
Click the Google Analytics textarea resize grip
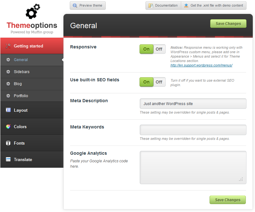pyautogui.click(x=241, y=179)
